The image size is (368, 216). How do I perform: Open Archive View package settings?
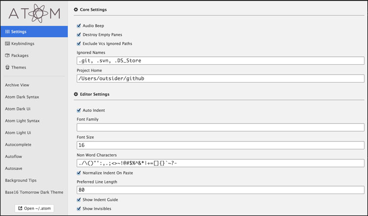[x=17, y=85]
